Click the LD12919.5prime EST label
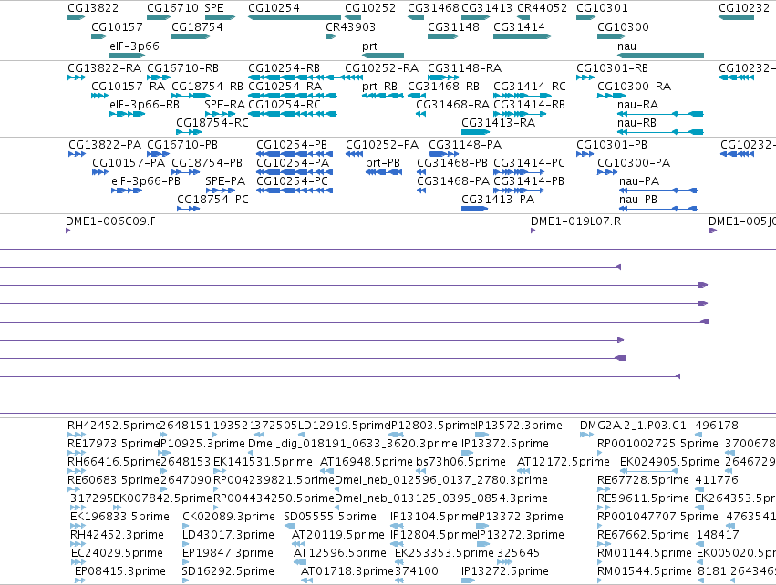This screenshot has height=585, width=776. click(x=345, y=426)
